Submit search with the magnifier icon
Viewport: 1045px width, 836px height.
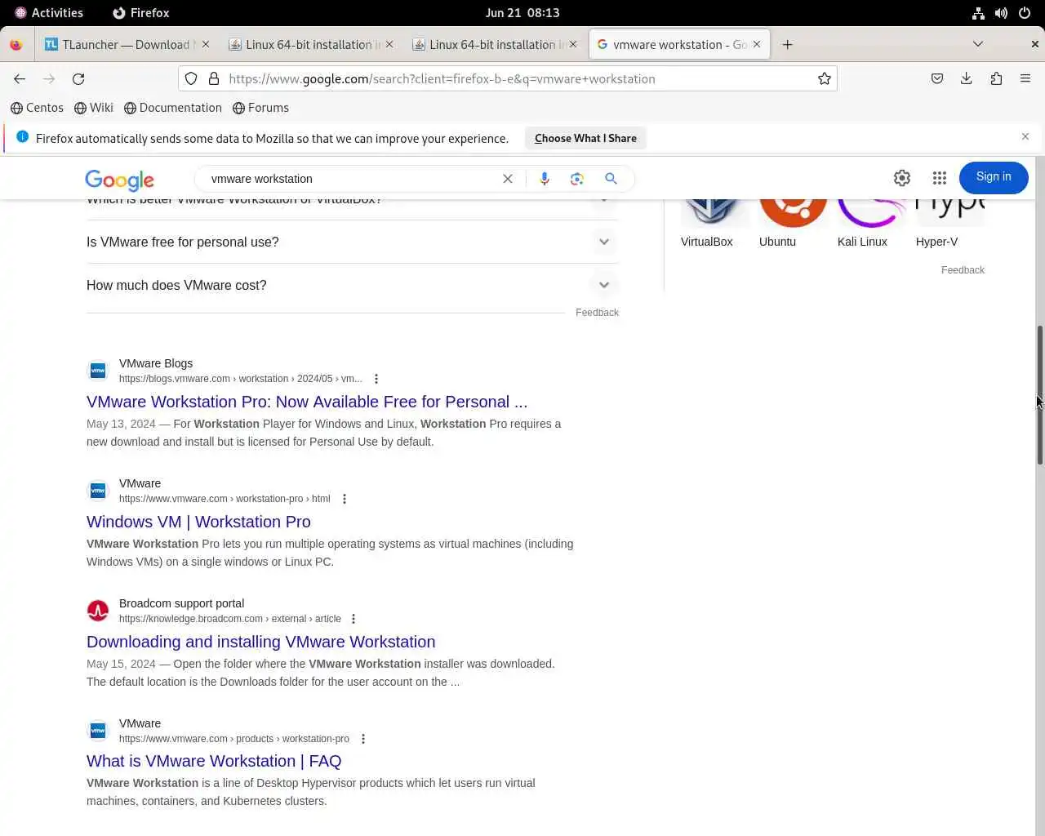click(611, 179)
